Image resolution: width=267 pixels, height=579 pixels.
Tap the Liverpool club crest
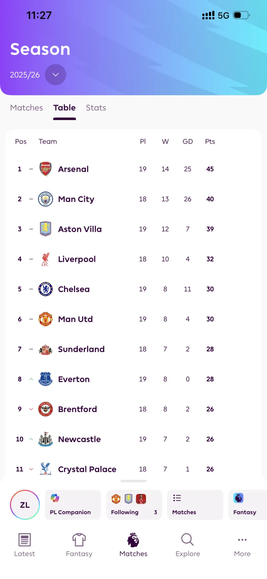point(45,259)
